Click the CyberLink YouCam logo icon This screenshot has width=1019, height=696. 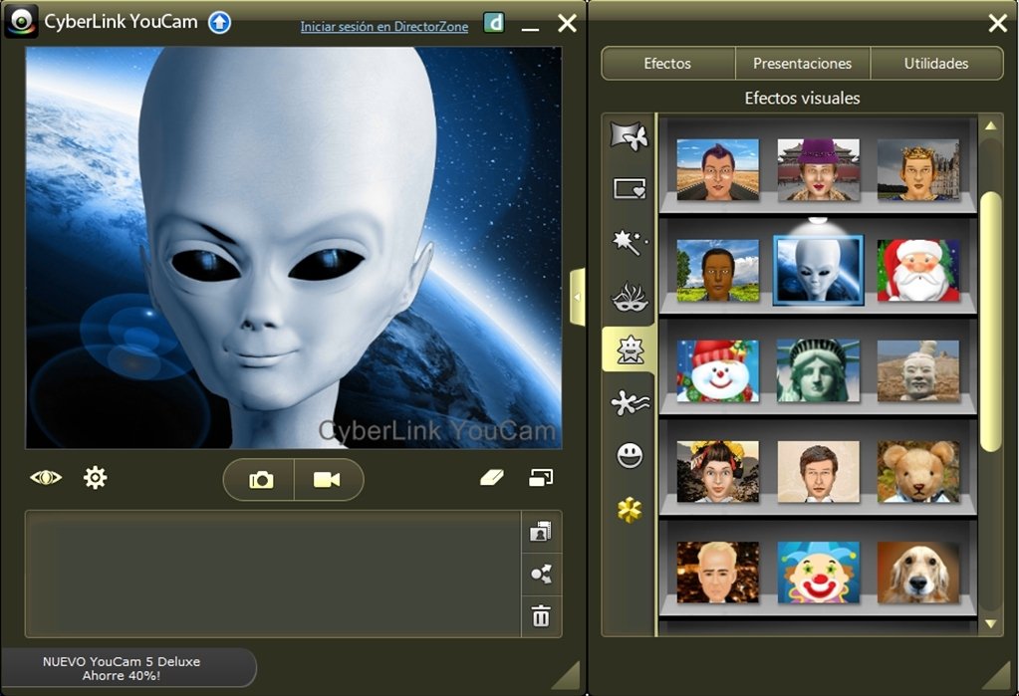(21, 22)
